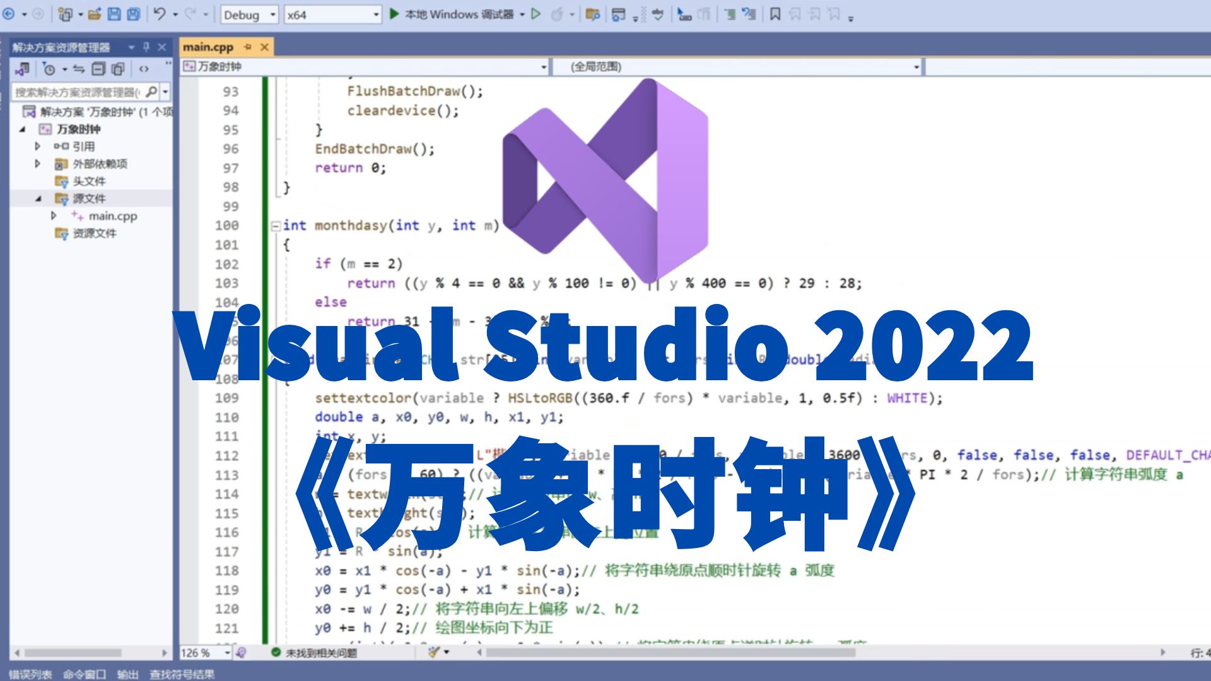Expand the main.cpp tree item arrow
Image resolution: width=1211 pixels, height=681 pixels.
(x=54, y=216)
